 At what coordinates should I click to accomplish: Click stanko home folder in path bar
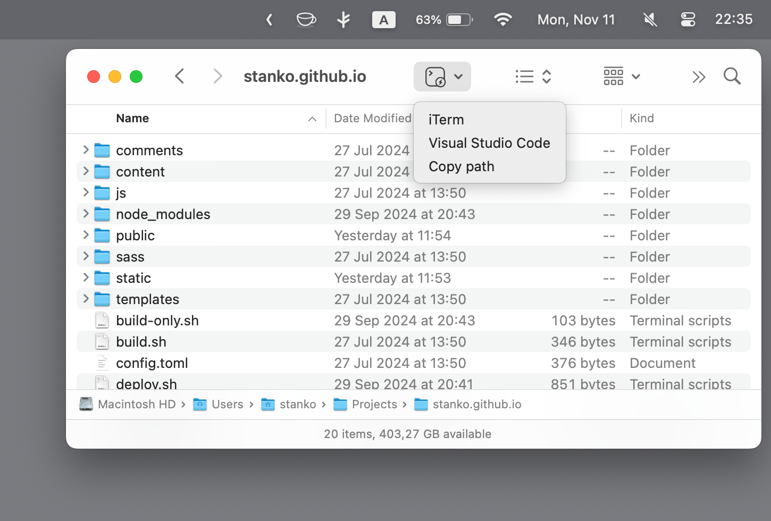point(289,405)
